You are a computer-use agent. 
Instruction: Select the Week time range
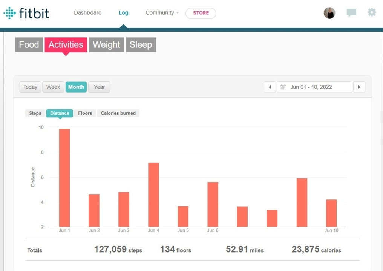[53, 87]
